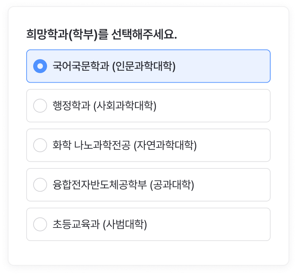This screenshot has width=297, height=275.
Task: Click the 초등교육과 (사범대학) label text
Action: (100, 224)
